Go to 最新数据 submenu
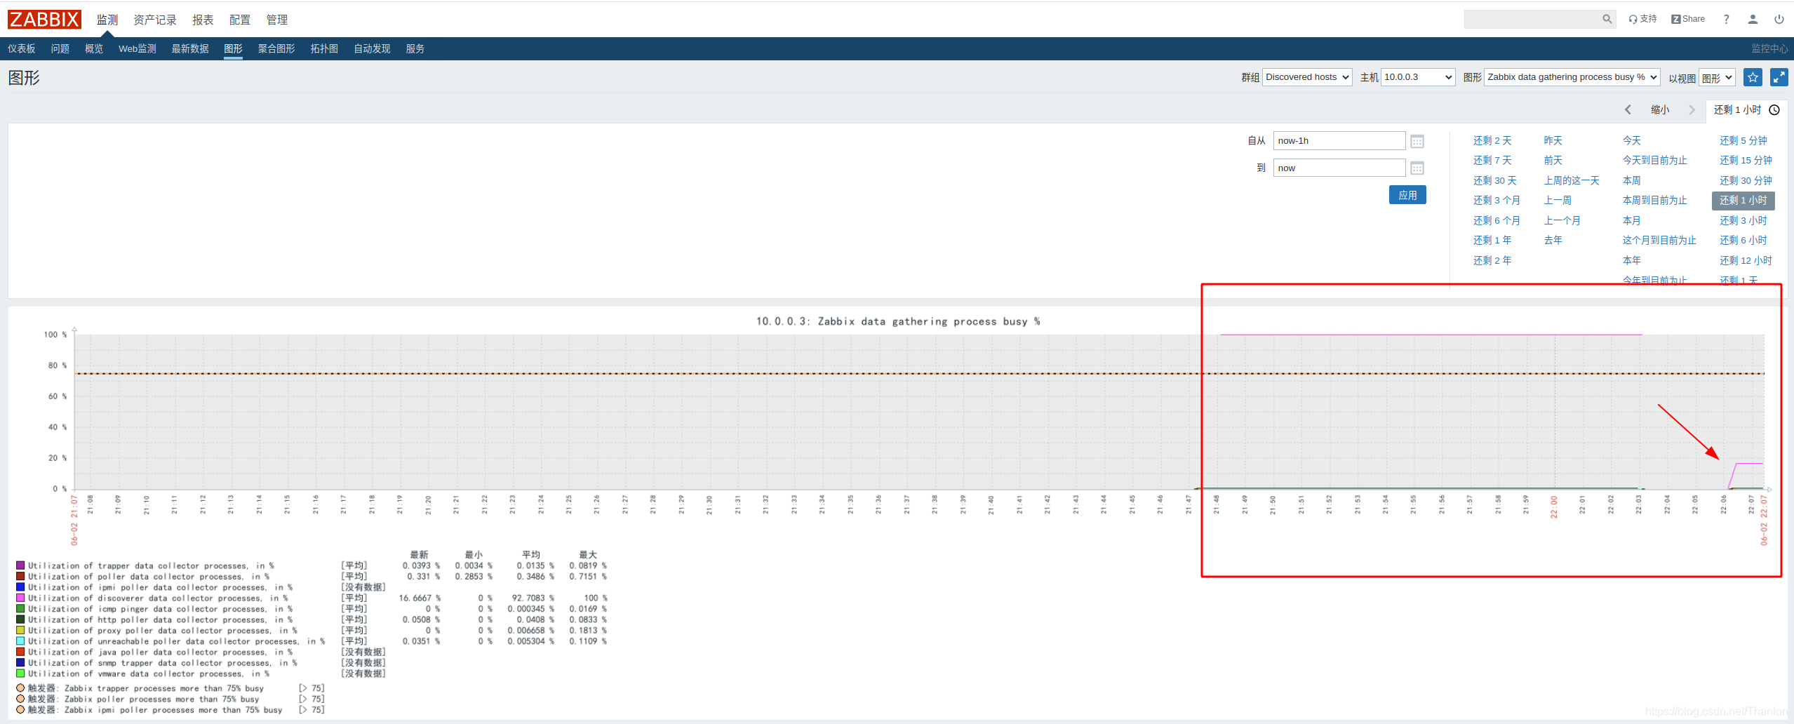Screen dimensions: 1794x724 [x=190, y=48]
